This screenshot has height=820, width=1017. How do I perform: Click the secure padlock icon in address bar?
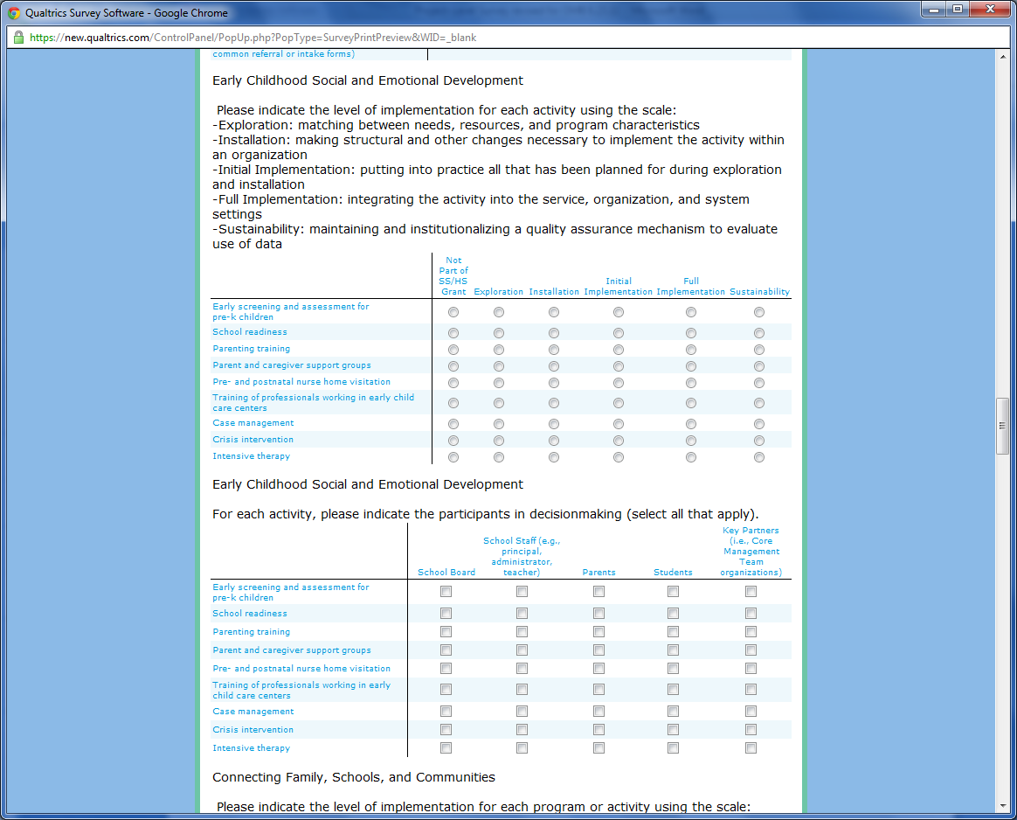tap(18, 38)
